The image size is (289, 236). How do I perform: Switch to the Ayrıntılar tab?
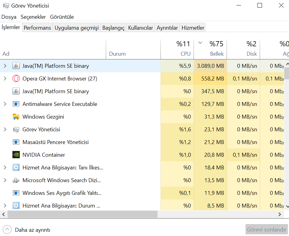[x=167, y=28]
